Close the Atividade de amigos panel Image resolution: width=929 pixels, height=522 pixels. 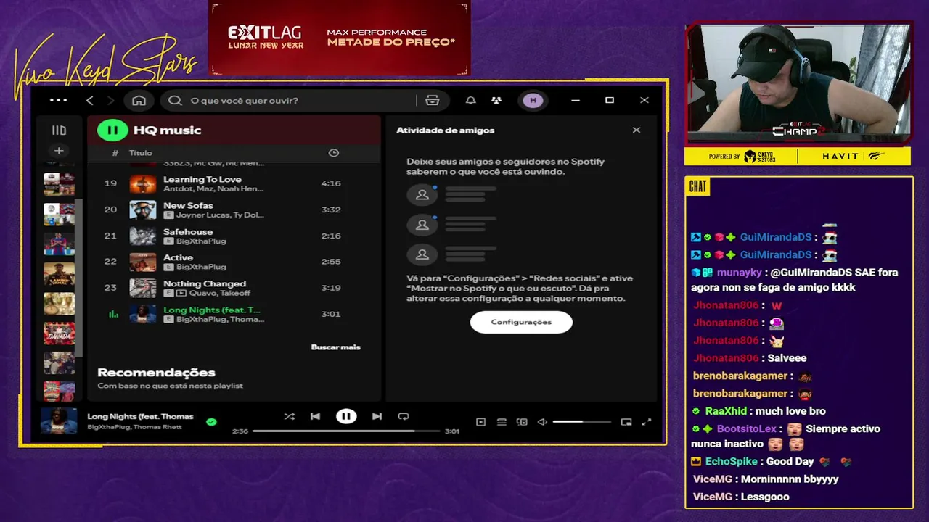(x=637, y=130)
